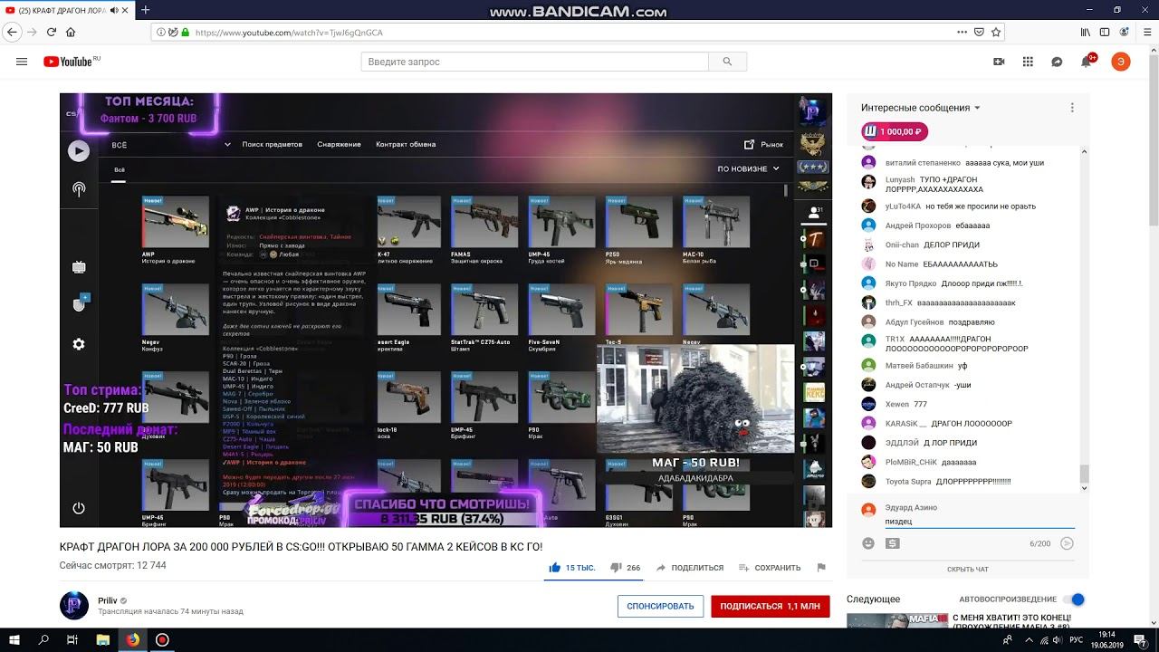Mute the tab using its speaker icon

click(x=116, y=10)
